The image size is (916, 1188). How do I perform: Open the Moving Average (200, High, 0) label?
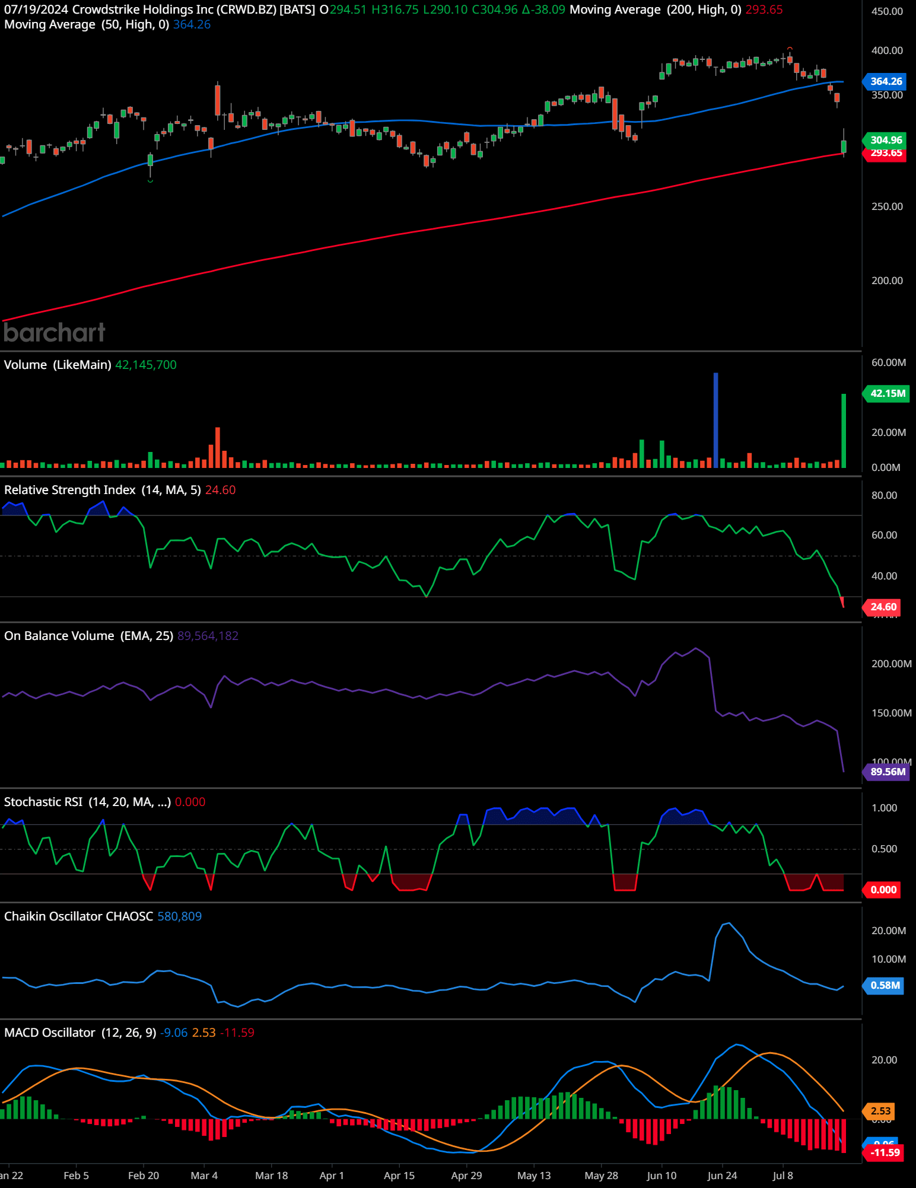click(x=656, y=9)
